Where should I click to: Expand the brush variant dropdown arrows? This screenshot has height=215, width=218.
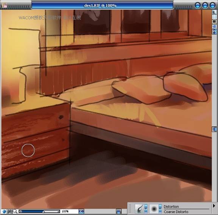(160, 209)
